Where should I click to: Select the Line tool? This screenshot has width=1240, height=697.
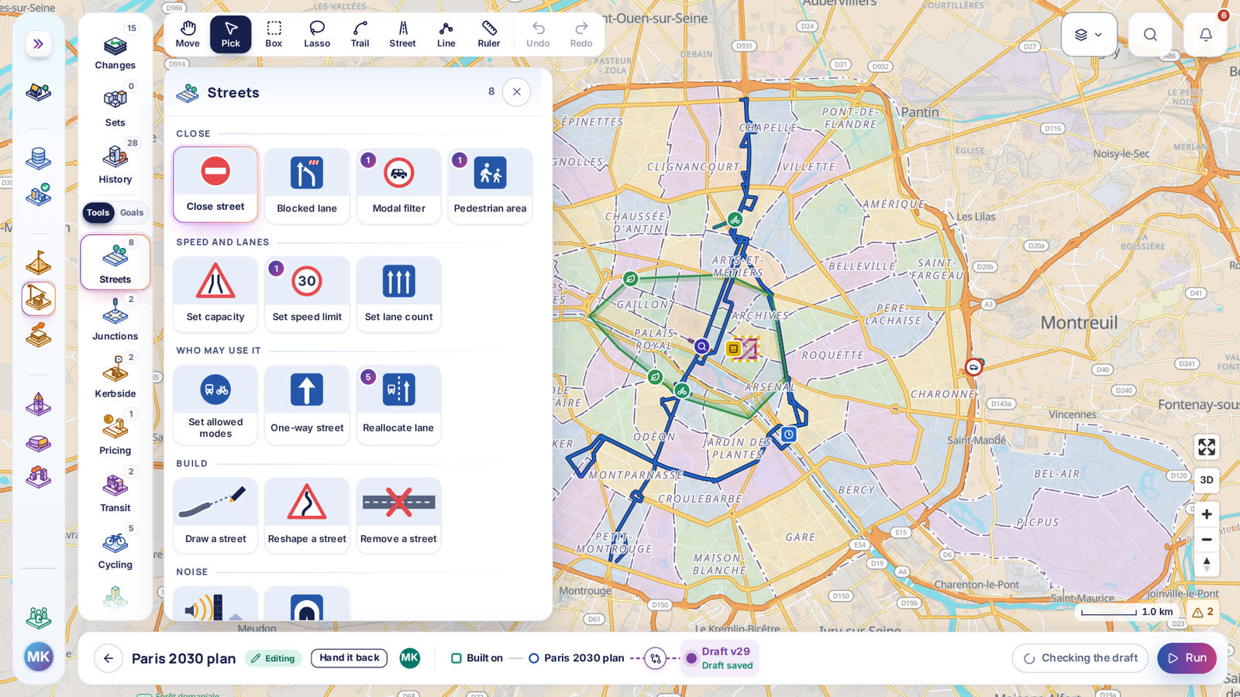point(446,35)
